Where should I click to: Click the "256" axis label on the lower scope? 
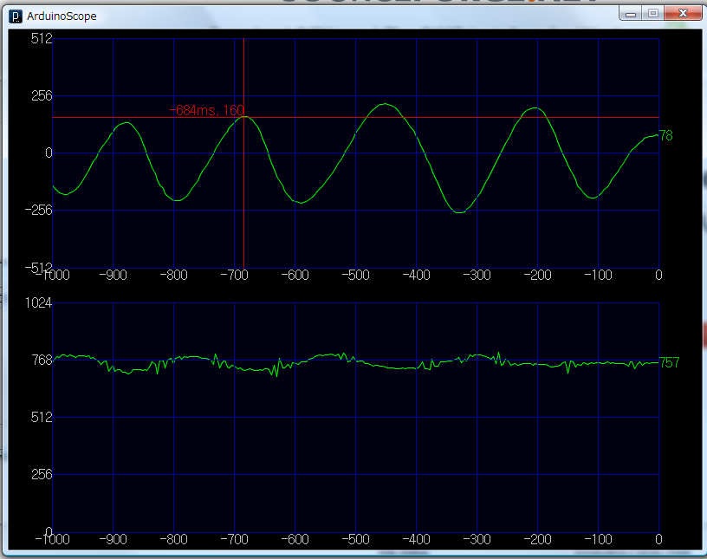40,475
